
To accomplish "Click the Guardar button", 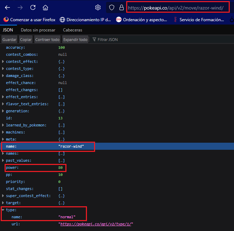I will click(x=9, y=40).
